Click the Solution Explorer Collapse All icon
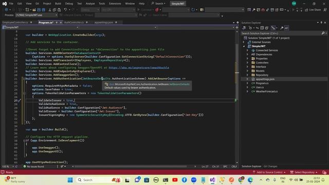This screenshot has width=329, height=185. click(262, 28)
